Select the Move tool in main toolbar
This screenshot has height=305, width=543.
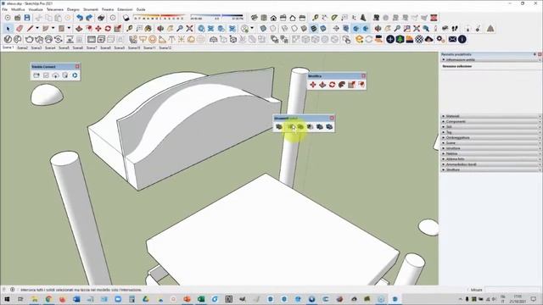click(98, 29)
